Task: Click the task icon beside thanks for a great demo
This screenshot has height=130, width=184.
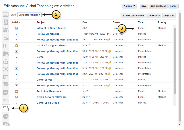Action: 16,45
